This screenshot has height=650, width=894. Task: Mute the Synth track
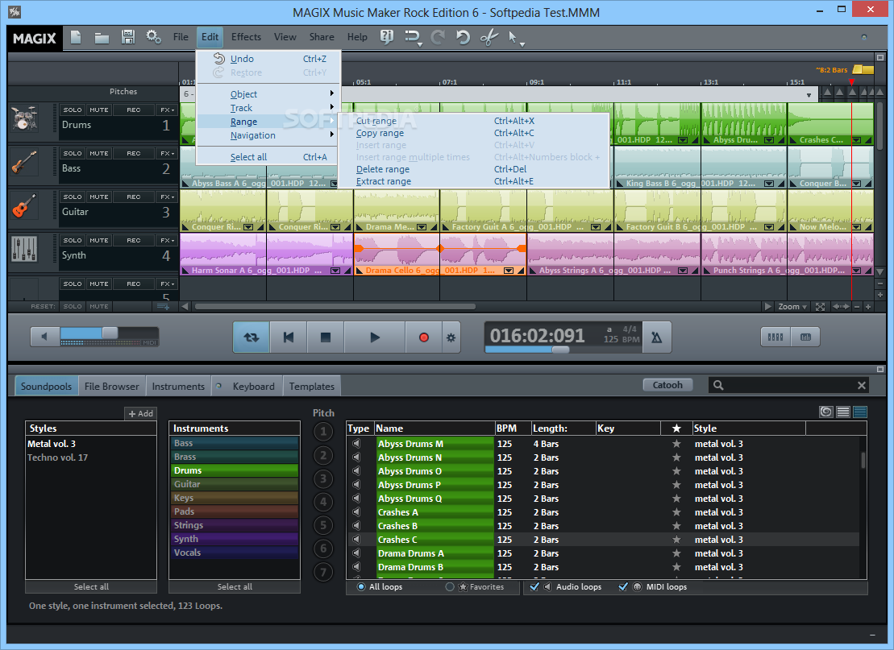coord(98,240)
